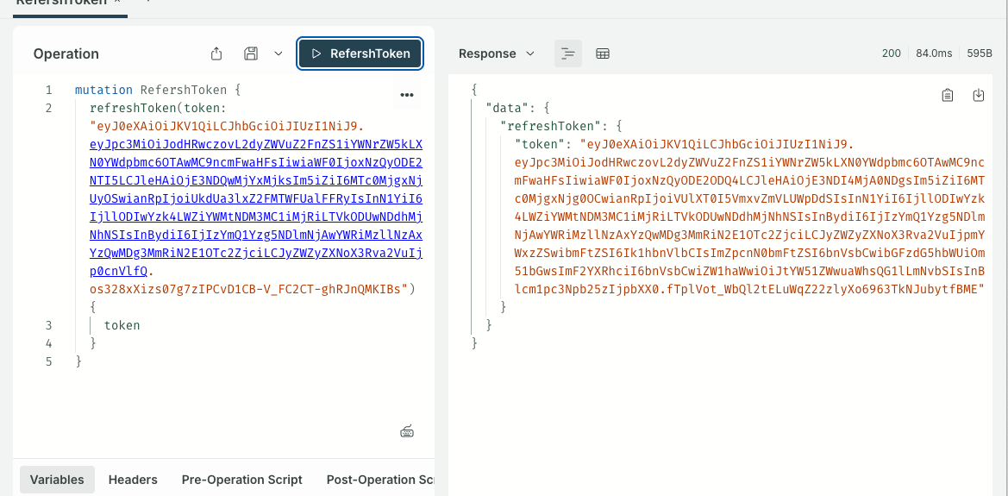Select the RefershToken document tab at top

pos(60,4)
